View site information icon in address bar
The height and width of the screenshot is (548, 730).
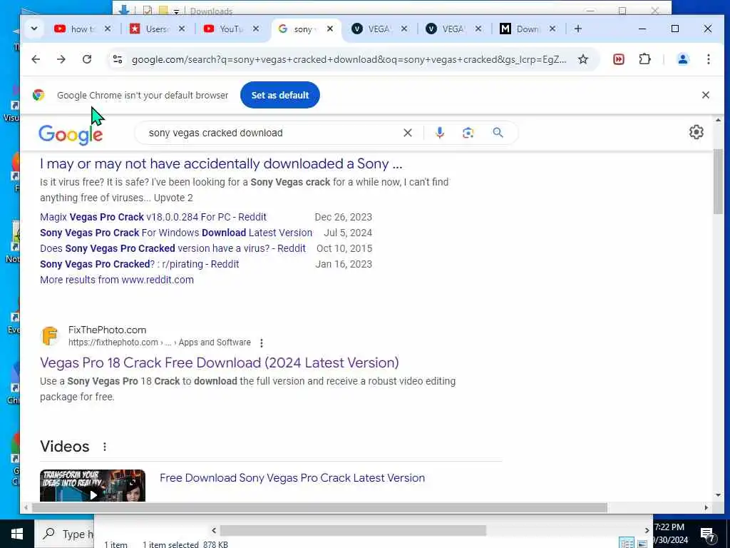(x=118, y=59)
